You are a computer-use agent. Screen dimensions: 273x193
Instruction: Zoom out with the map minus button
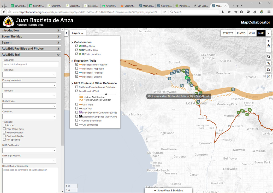[x=268, y=50]
